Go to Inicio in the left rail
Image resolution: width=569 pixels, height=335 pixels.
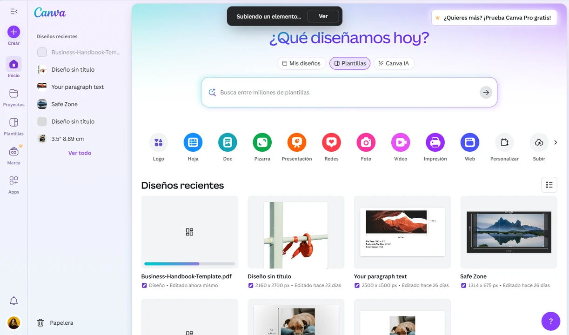coord(13,67)
